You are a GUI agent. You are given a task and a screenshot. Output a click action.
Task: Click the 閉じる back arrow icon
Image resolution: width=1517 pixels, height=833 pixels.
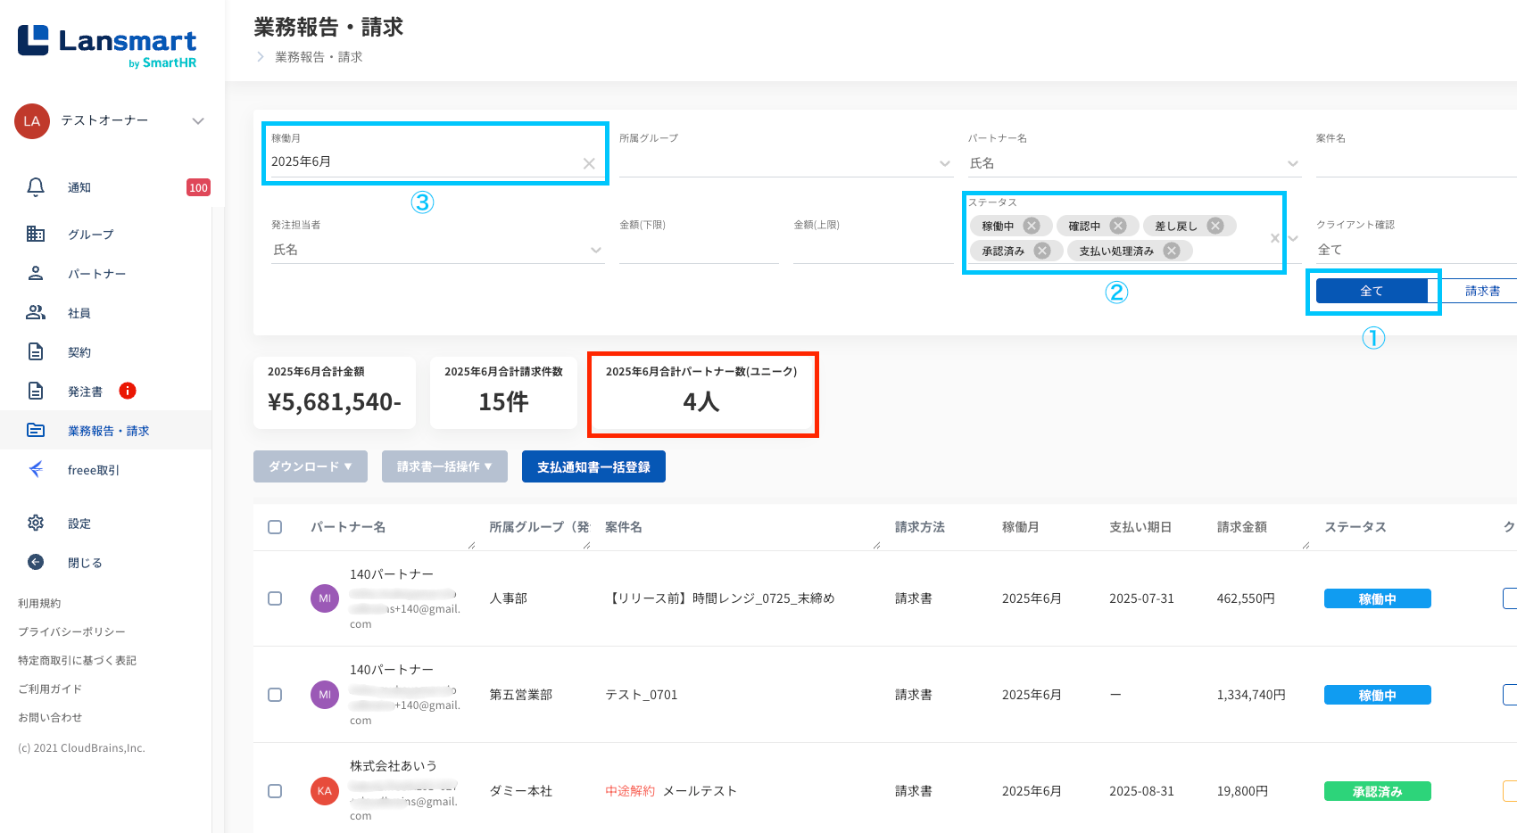[36, 562]
